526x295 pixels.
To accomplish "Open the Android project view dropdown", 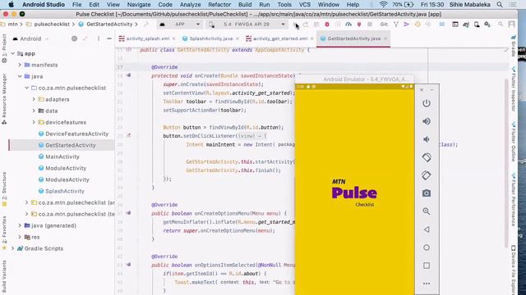I will (31, 39).
